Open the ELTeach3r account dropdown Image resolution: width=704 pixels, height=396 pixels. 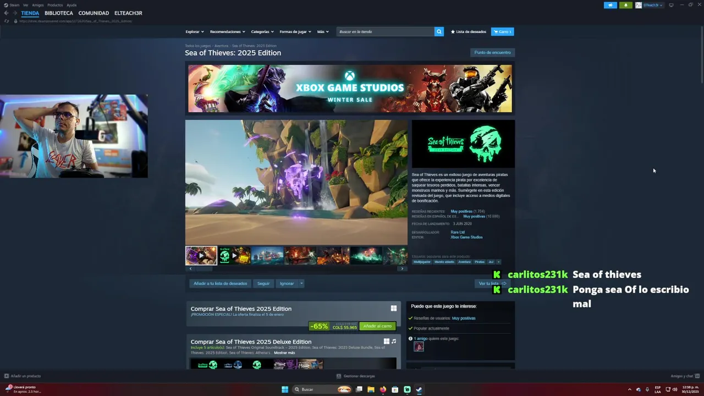[650, 5]
